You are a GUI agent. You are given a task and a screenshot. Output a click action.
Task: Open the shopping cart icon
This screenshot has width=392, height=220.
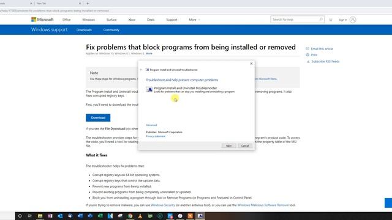point(331,20)
